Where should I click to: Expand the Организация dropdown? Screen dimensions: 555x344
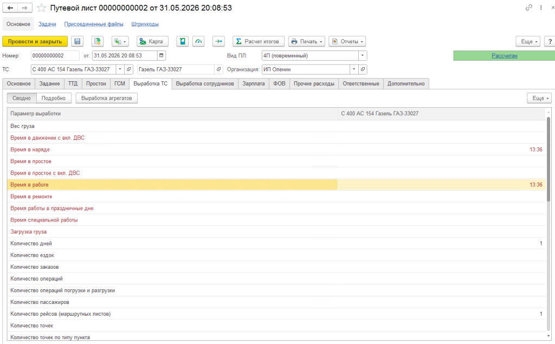[x=354, y=69]
